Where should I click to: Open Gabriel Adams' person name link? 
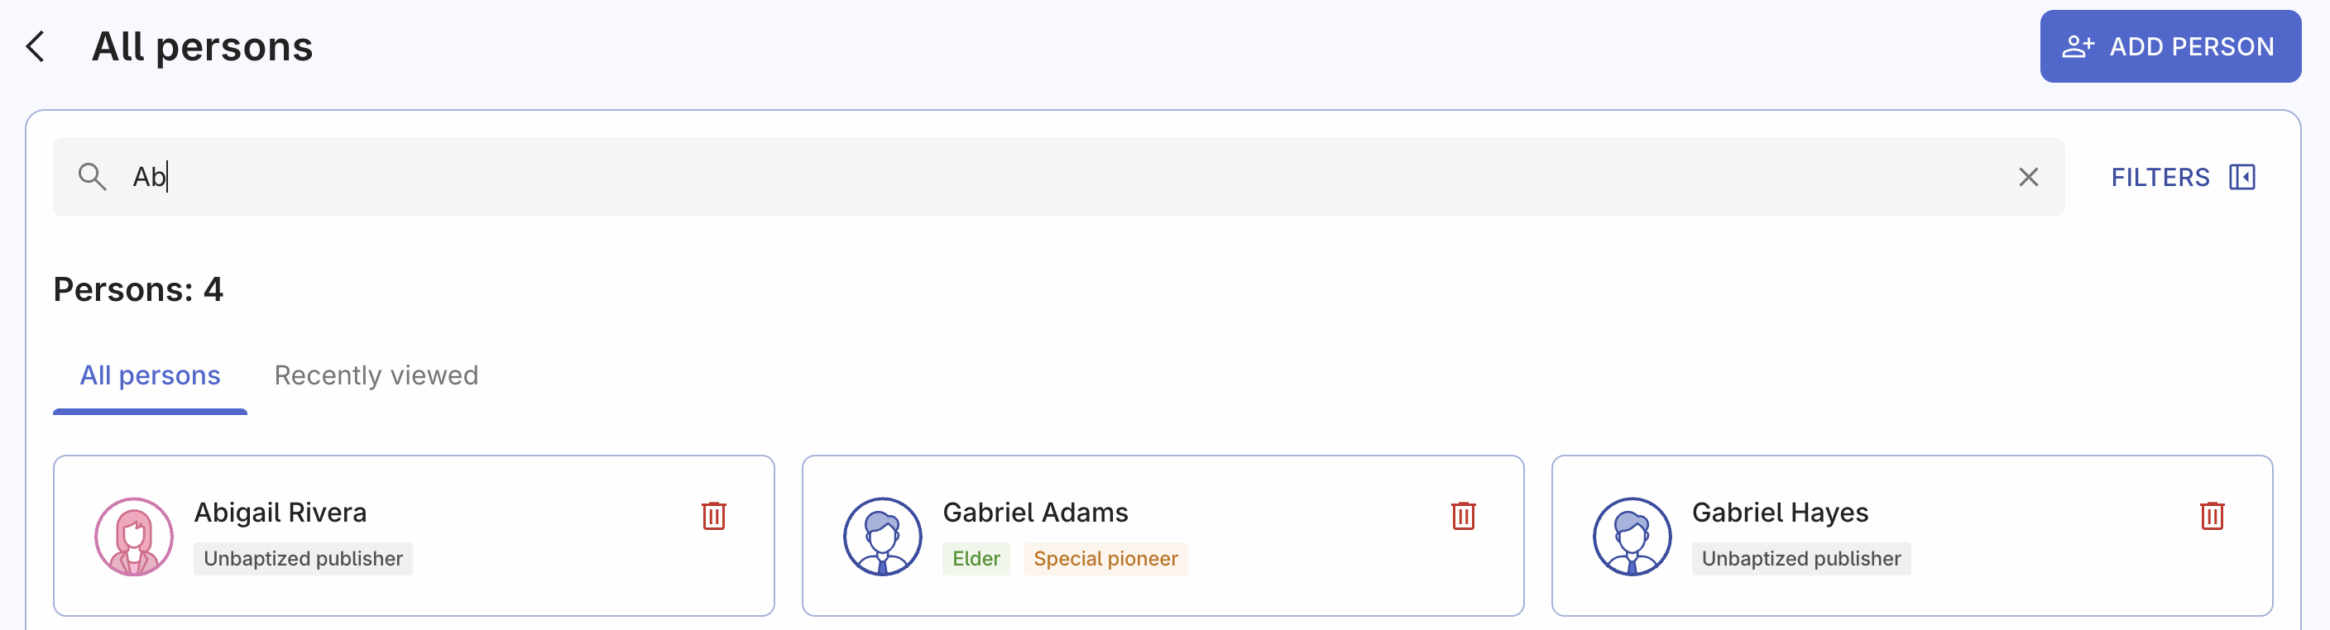tap(1035, 513)
